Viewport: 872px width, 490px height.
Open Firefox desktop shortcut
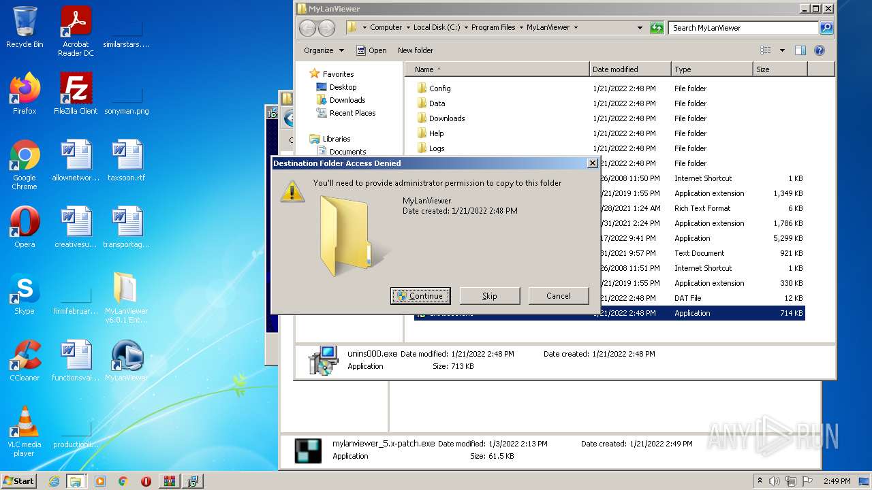click(25, 94)
